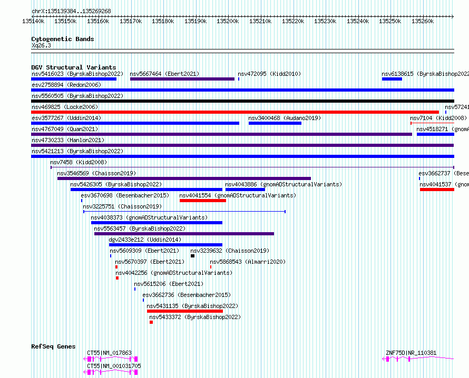The height and width of the screenshot is (378, 469).
Task: Click nsv5868543 (Almarri2020) label
Action: coord(248,262)
